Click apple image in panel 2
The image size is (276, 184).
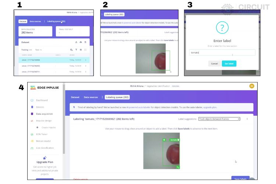pyautogui.click(x=151, y=59)
